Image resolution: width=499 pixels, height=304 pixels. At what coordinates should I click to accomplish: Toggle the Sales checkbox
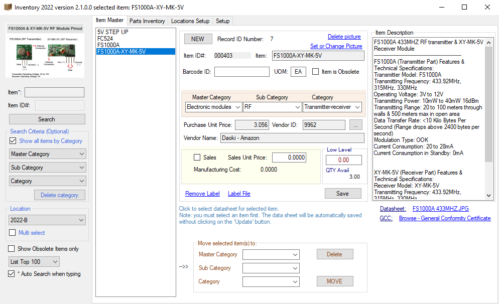pyautogui.click(x=197, y=158)
